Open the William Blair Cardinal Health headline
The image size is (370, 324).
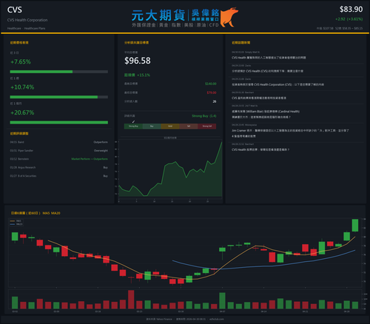266,114
